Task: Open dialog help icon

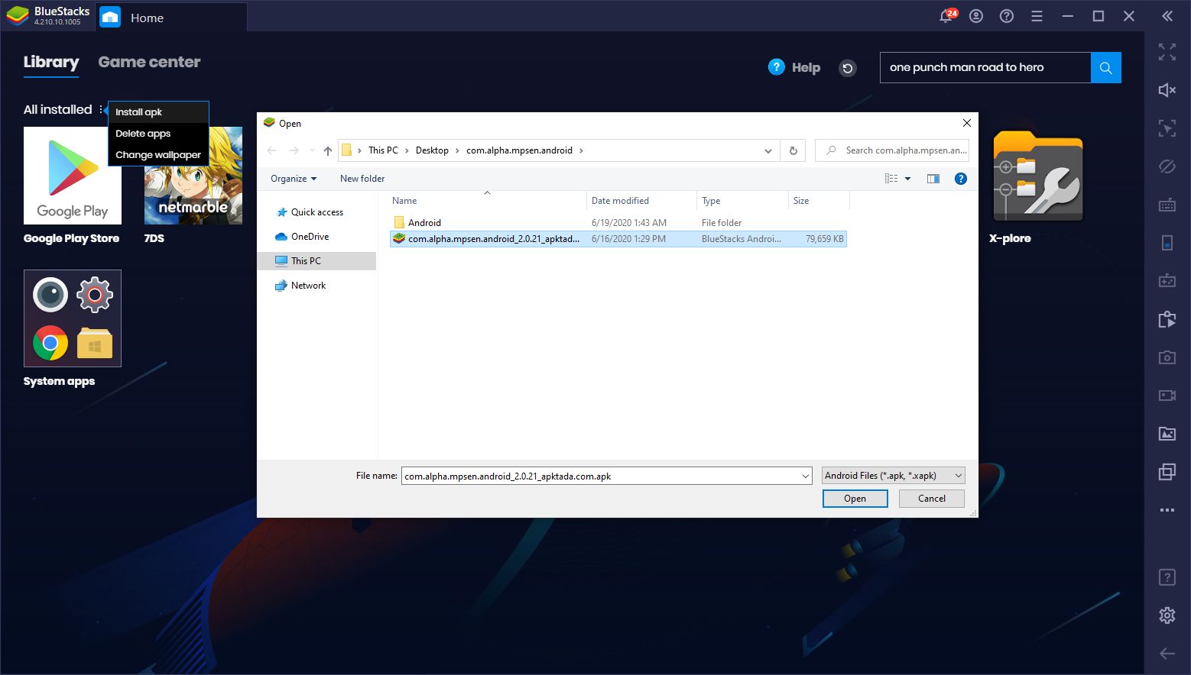Action: (961, 179)
